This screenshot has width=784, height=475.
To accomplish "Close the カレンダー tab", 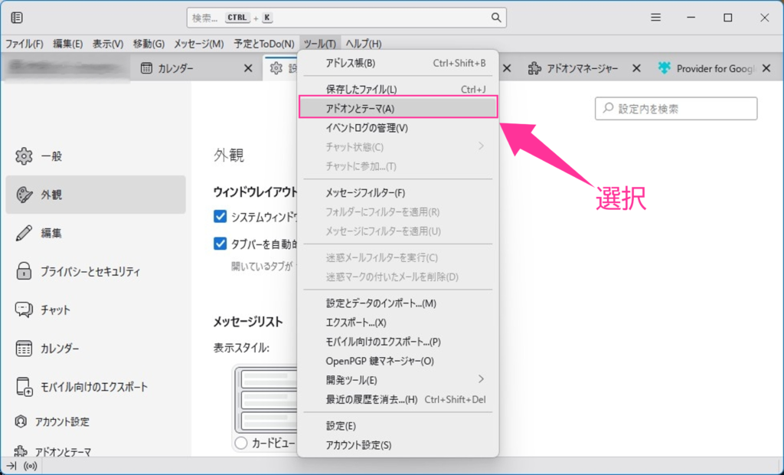I will pos(247,68).
